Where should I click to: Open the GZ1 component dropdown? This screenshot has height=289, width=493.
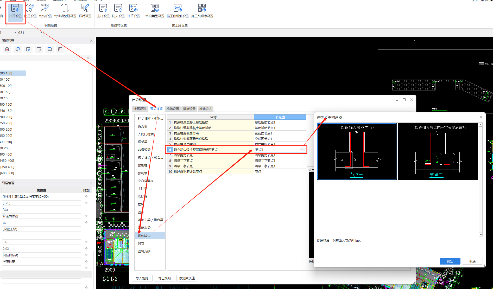(x=41, y=33)
